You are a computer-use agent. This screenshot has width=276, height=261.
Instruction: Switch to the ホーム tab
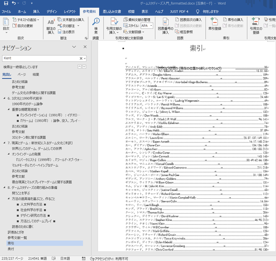(22, 12)
